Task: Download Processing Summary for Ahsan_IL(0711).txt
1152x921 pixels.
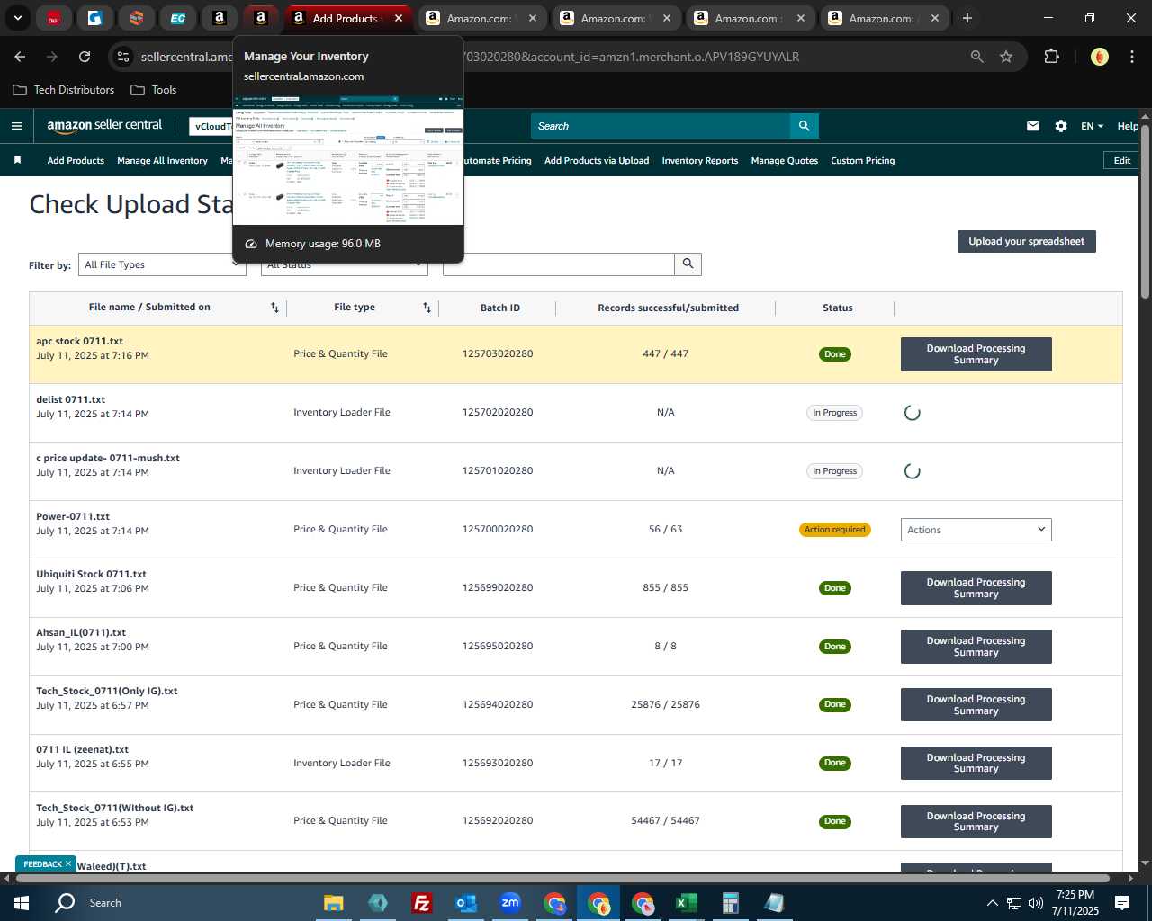Action: tap(976, 647)
